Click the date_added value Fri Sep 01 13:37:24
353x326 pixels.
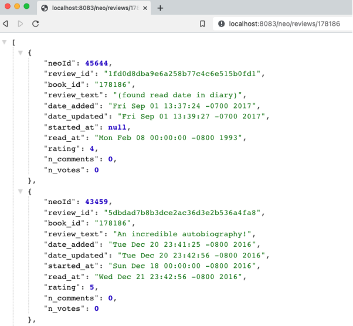tap(182, 106)
